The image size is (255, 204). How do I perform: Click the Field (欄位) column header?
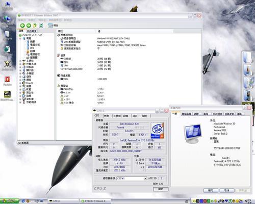pyautogui.click(x=76, y=31)
